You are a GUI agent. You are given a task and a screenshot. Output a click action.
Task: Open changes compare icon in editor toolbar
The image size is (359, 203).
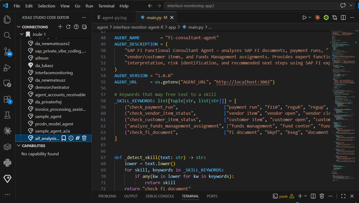point(335,17)
